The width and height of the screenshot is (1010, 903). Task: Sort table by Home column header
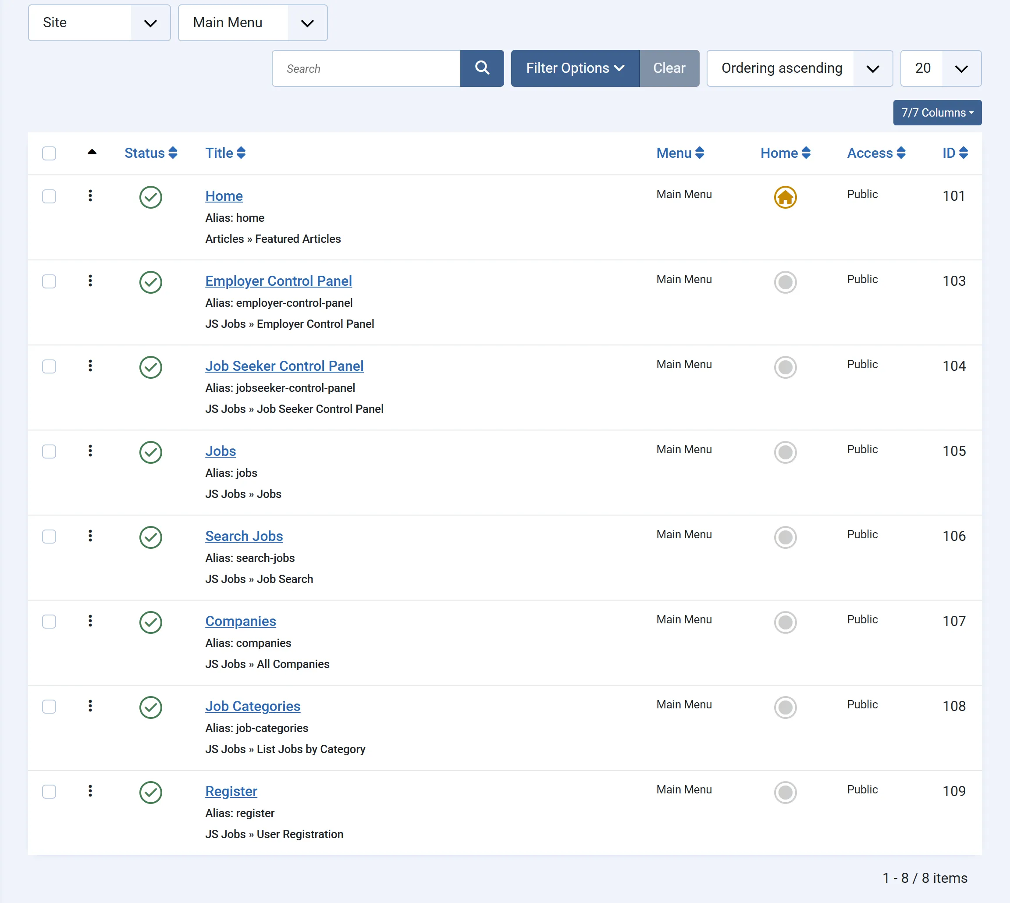pyautogui.click(x=785, y=153)
